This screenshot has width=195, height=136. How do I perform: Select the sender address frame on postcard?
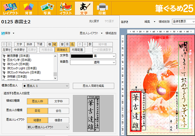coord(144,111)
